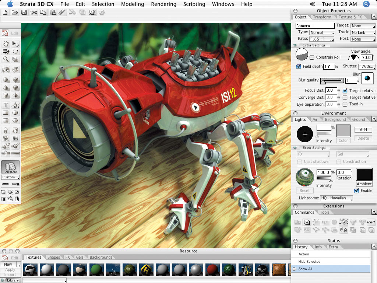
Task: Click the camera-on-tripod tool
Action: click(6, 139)
